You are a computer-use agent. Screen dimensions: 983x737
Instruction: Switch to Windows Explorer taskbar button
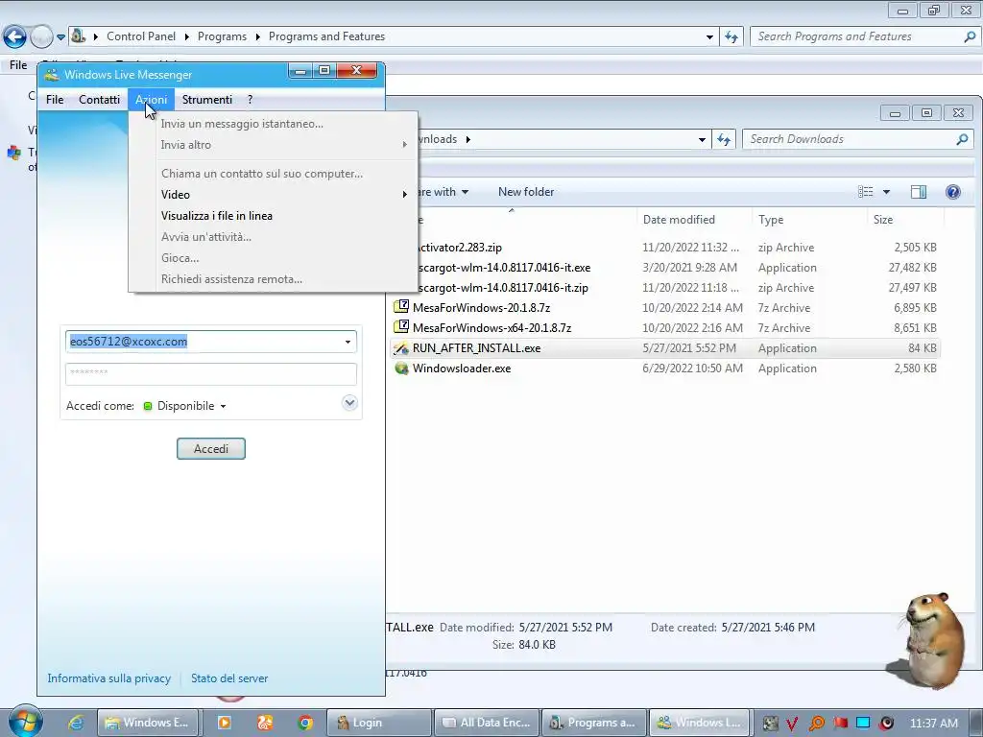click(148, 723)
